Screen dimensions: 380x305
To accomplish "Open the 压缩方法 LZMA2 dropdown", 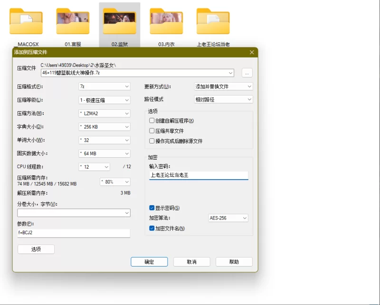I will pos(104,114).
